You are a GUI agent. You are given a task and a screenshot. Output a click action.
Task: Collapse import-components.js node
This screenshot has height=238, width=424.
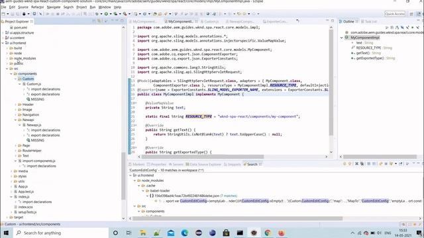pos(15,161)
